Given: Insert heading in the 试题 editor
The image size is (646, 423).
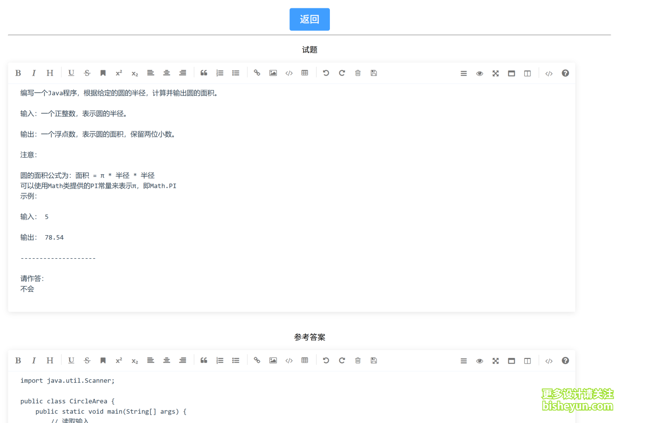Looking at the screenshot, I should (x=50, y=73).
